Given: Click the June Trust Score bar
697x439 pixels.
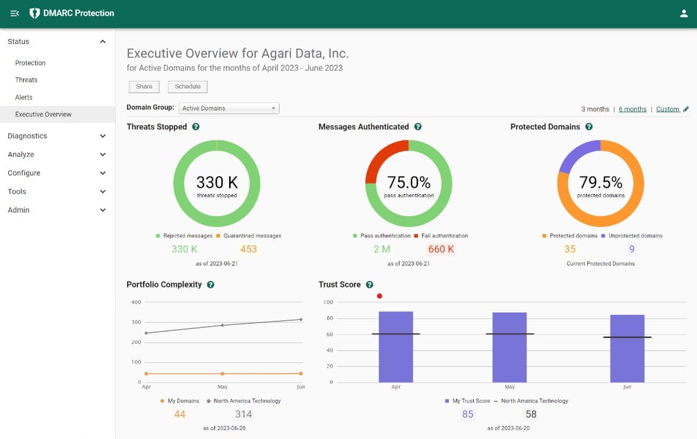Looking at the screenshot, I should (x=627, y=349).
